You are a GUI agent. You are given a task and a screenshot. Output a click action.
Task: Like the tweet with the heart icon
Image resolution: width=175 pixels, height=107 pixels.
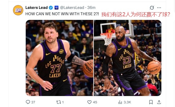tap(89, 102)
